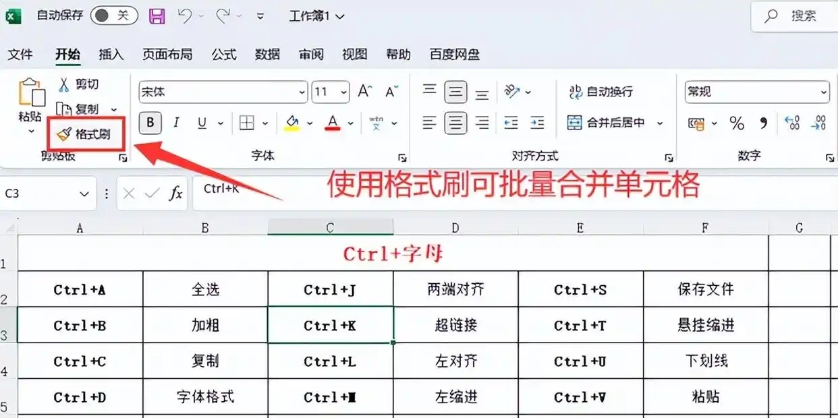Image resolution: width=838 pixels, height=418 pixels.
Task: Increase font size with large A icon
Action: pyautogui.click(x=364, y=92)
